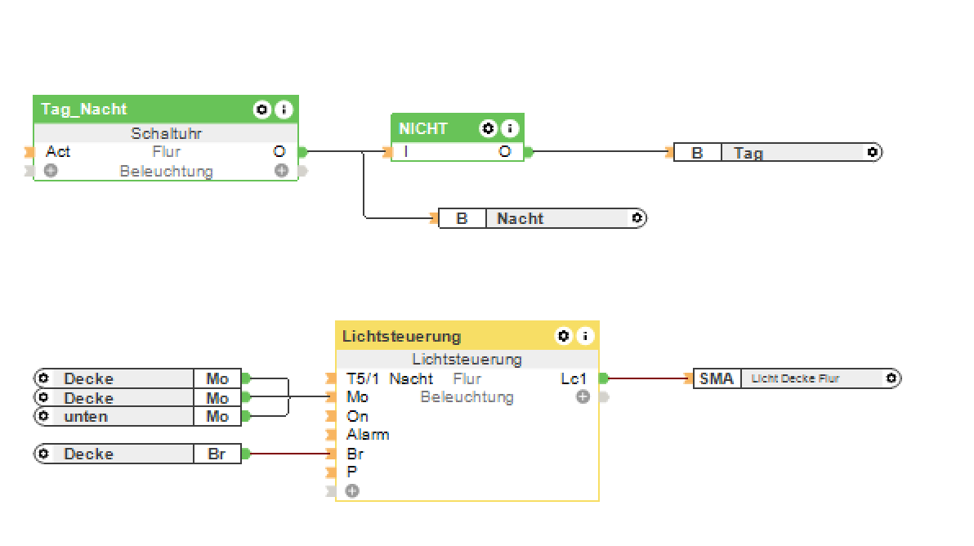Select the NICHT block title
This screenshot has width=974, height=546.
pos(423,128)
